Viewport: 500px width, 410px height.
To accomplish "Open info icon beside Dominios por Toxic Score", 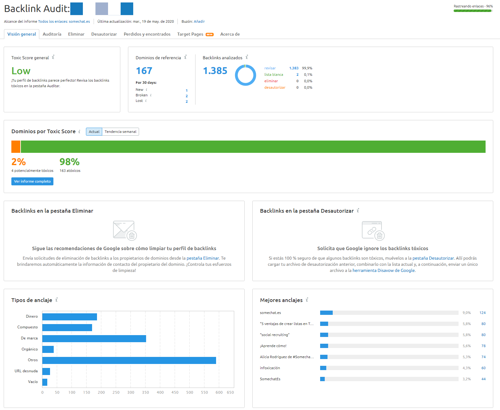I will tap(79, 131).
